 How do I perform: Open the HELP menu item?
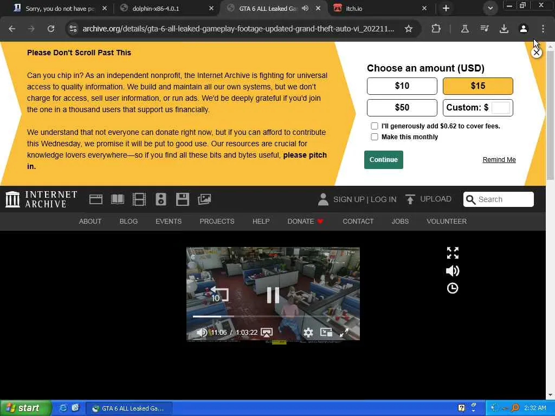point(261,222)
